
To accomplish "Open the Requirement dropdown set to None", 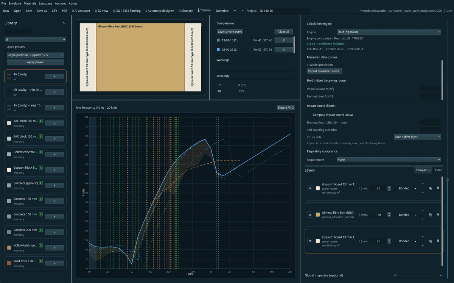I will pyautogui.click(x=389, y=160).
